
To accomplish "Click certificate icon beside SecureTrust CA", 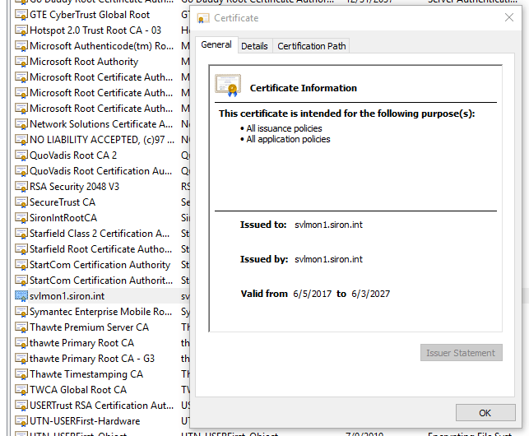I will click(x=21, y=202).
